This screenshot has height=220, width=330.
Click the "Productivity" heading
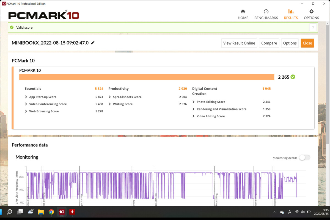[119, 89]
